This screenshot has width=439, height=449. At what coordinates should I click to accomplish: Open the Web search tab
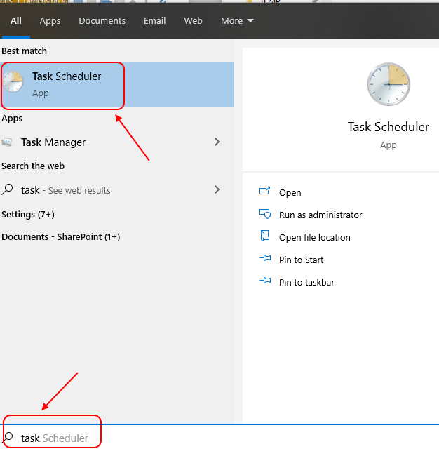click(x=193, y=21)
